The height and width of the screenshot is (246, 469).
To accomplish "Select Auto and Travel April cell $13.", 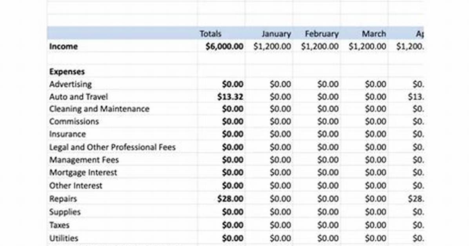I will (416, 97).
